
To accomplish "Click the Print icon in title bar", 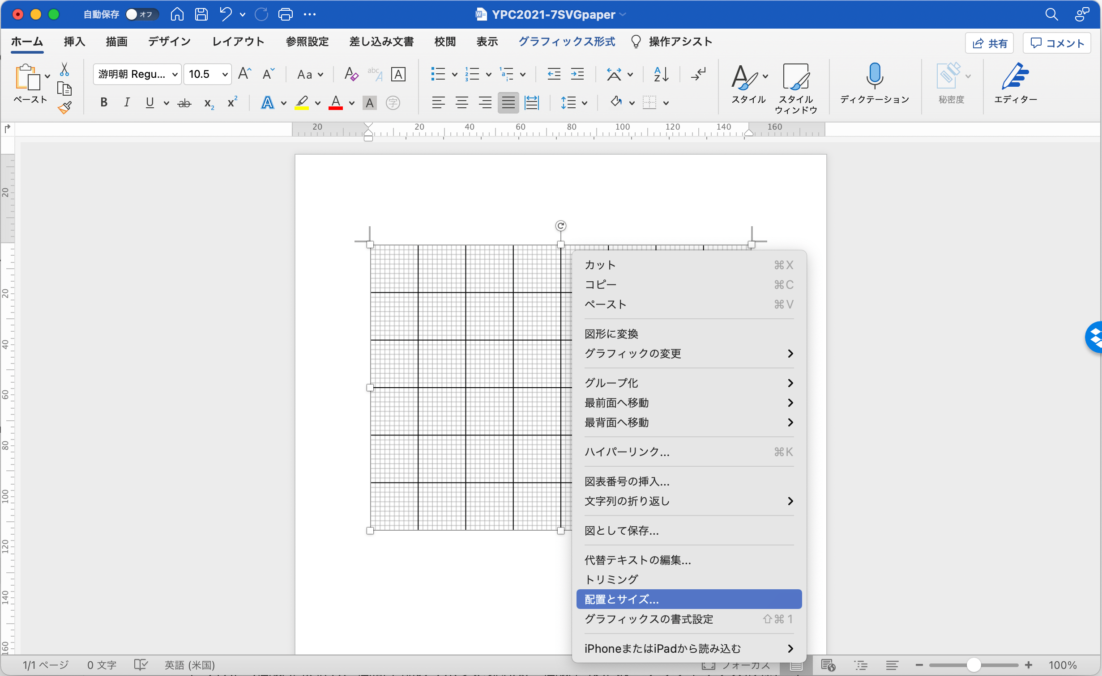I will click(285, 14).
